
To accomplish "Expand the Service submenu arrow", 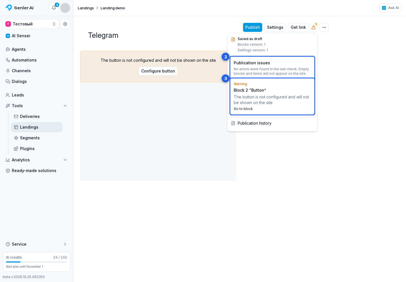I will coord(65,244).
